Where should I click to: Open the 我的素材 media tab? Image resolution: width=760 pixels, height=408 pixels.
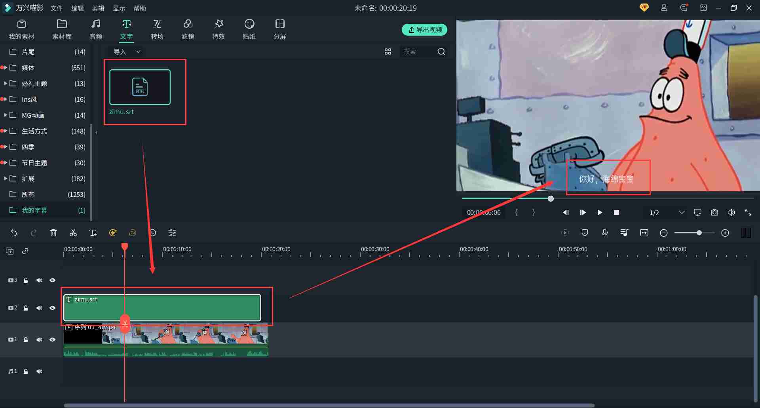[22, 30]
